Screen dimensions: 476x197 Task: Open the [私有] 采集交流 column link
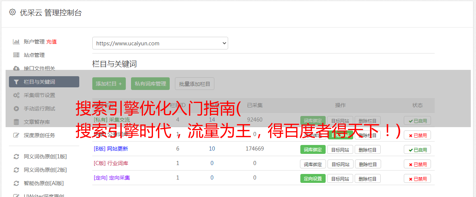click(x=112, y=120)
